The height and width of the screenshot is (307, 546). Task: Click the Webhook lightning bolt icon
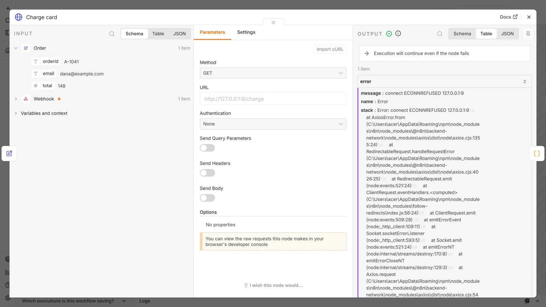(x=59, y=99)
